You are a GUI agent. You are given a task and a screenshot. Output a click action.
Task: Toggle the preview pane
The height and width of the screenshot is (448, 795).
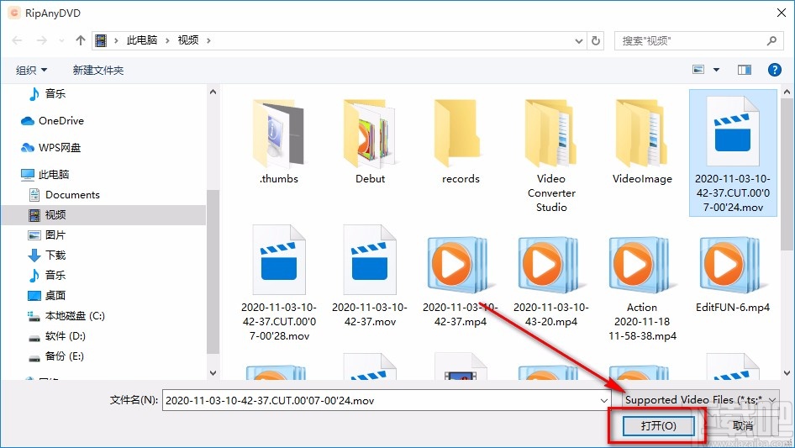[x=745, y=70]
